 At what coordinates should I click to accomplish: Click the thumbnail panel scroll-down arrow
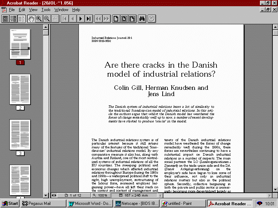coord(46,195)
